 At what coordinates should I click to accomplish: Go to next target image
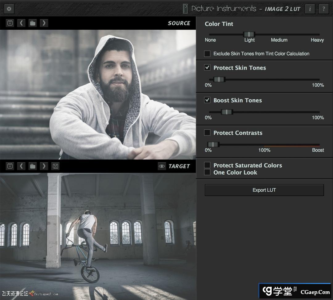click(x=44, y=166)
